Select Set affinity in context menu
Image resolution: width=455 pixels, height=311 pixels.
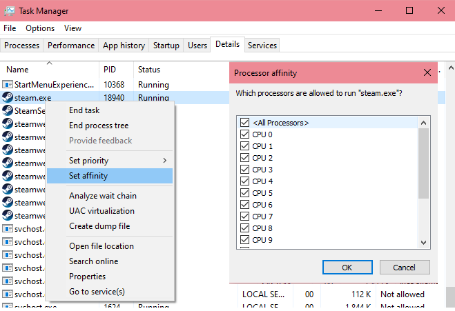point(110,176)
